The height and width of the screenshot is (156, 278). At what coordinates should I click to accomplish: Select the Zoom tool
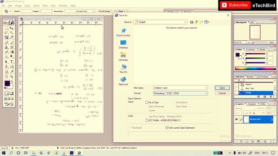click(12, 76)
